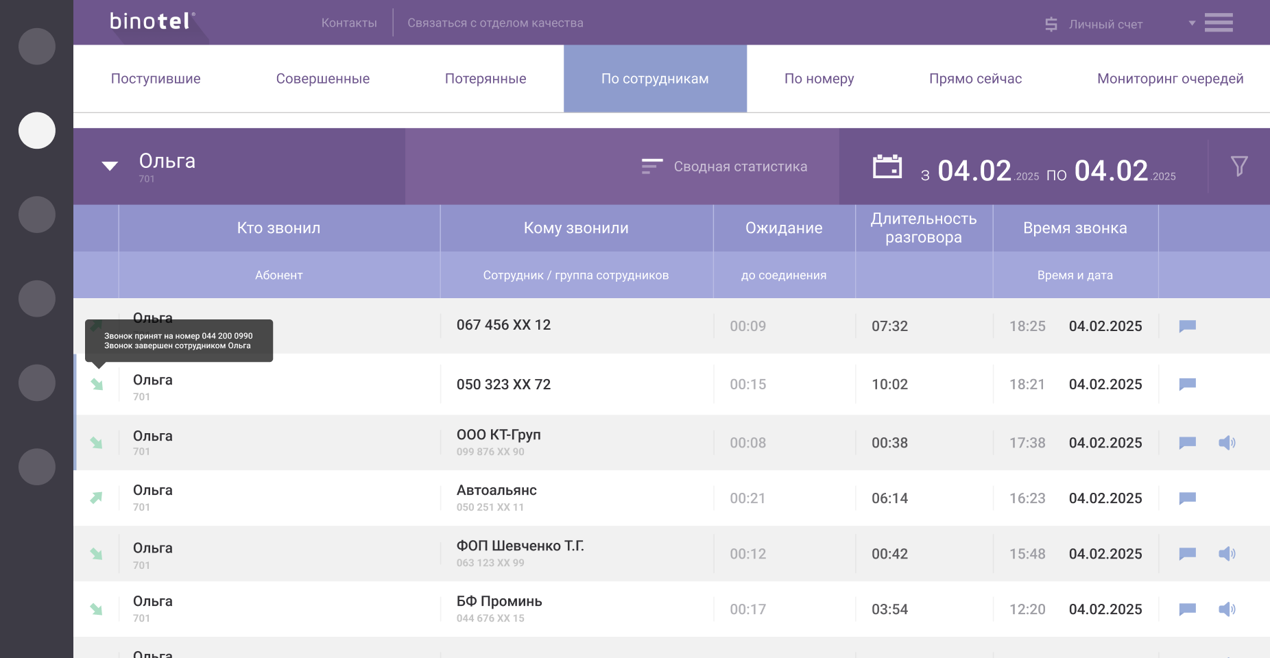
Task: Expand the employee selector arrow next to Ольга
Action: point(110,166)
